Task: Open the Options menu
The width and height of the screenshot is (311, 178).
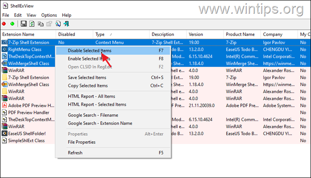Action: (49, 15)
